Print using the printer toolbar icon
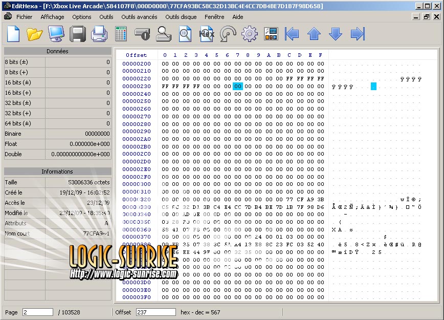Viewport: 444px width, 320px height. click(99, 34)
